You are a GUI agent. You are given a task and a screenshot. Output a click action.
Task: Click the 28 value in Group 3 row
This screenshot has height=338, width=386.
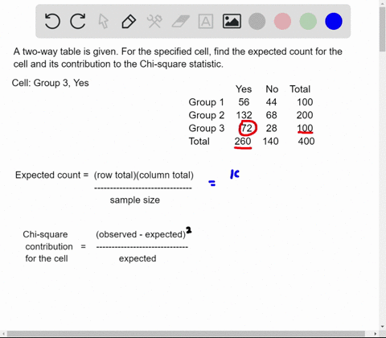coord(271,128)
